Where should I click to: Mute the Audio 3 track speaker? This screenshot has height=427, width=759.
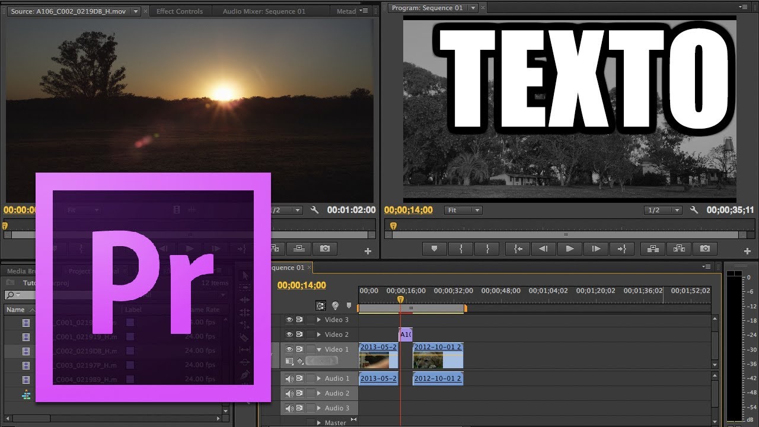pyautogui.click(x=289, y=408)
